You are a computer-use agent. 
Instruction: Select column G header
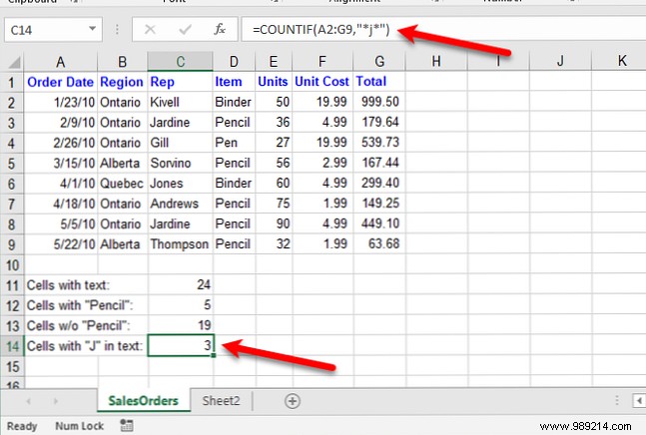point(379,62)
